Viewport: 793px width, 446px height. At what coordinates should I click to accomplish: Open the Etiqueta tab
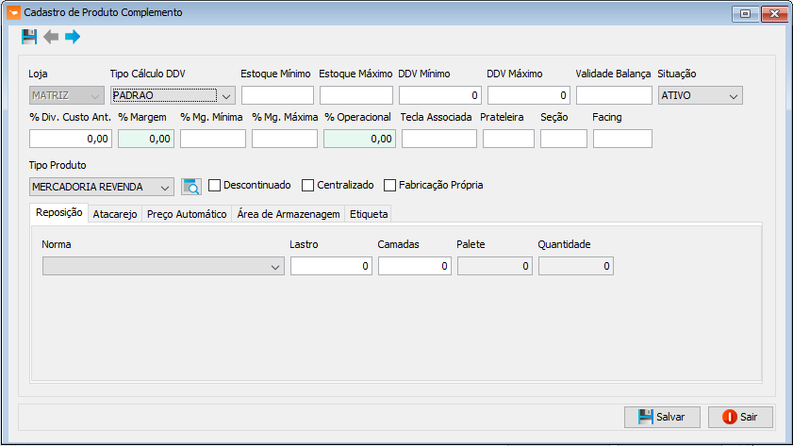tap(369, 214)
